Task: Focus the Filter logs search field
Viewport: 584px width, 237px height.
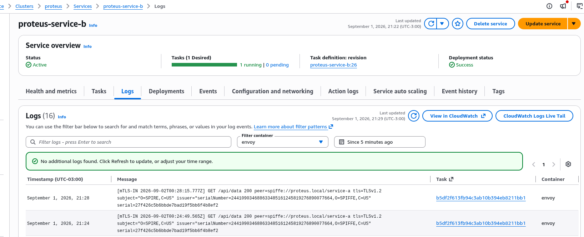Action: (x=129, y=142)
